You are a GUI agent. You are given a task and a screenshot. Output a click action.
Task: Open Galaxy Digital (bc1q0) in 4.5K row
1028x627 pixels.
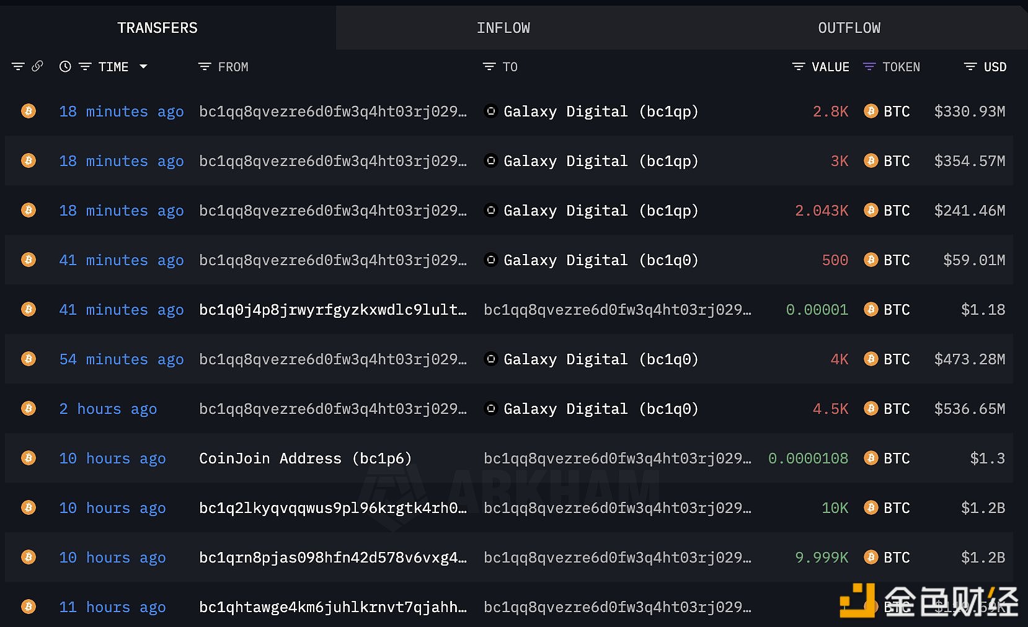[x=601, y=409]
